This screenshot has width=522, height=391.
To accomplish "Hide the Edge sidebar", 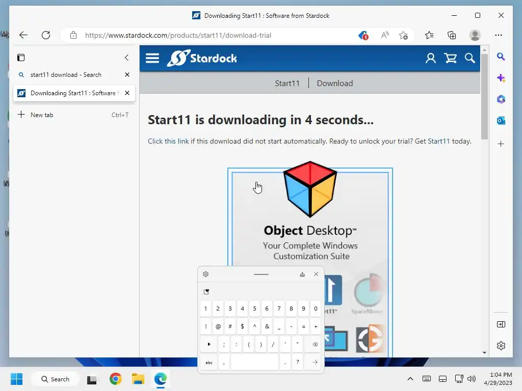I will [x=501, y=324].
